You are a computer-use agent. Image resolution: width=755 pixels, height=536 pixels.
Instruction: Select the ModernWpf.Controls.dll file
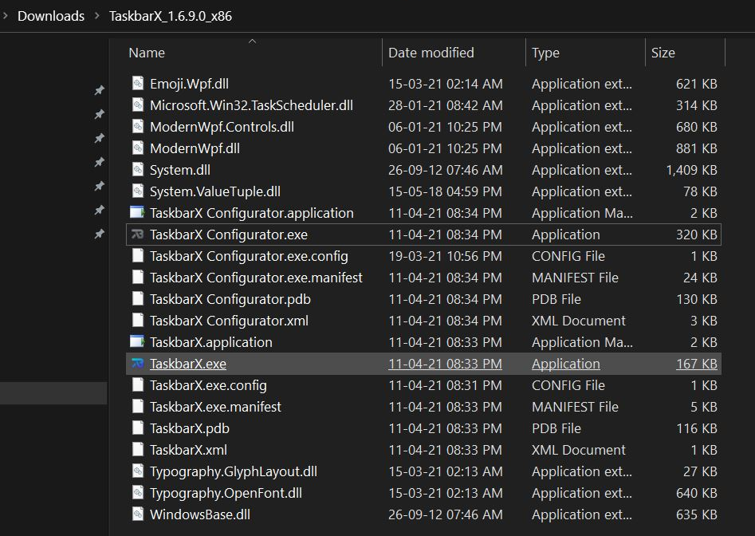click(222, 127)
